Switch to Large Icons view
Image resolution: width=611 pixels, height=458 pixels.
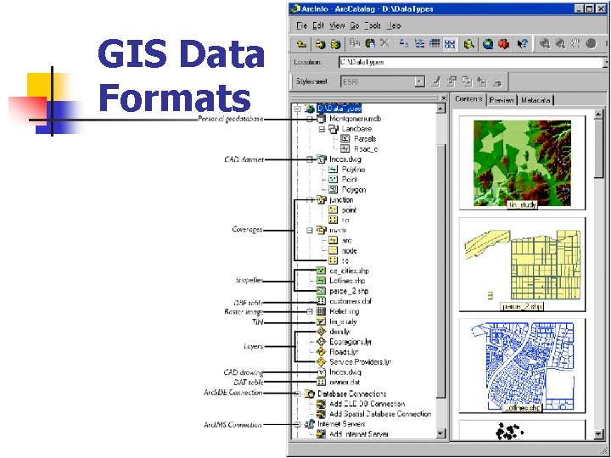404,43
